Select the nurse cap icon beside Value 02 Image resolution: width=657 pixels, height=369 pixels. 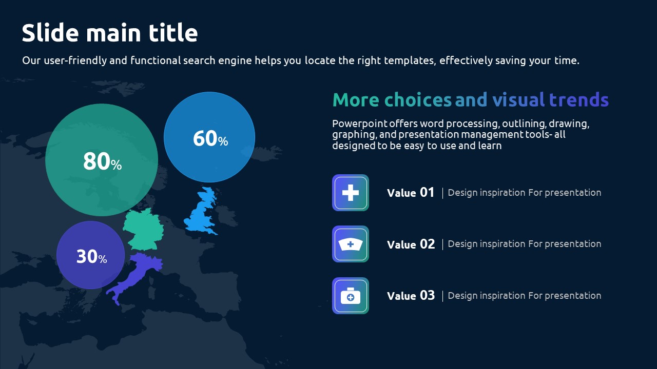click(351, 244)
